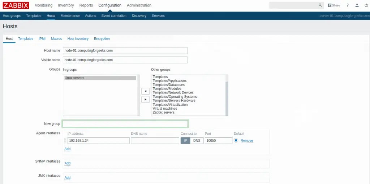This screenshot has height=184, width=370.
Task: Open the Configuration menu
Action: click(110, 5)
